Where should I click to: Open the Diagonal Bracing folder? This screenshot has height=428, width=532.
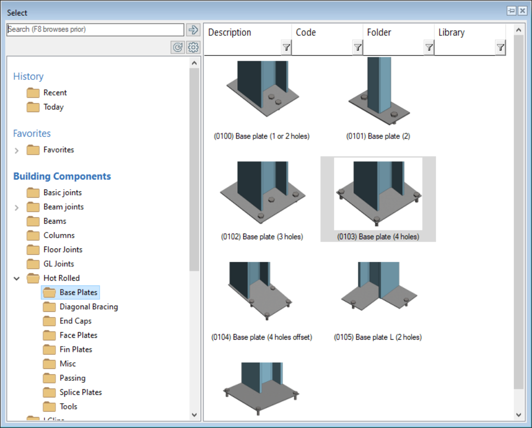pos(80,307)
